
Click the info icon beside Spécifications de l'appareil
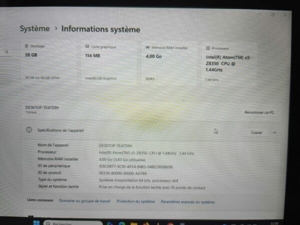point(29,130)
